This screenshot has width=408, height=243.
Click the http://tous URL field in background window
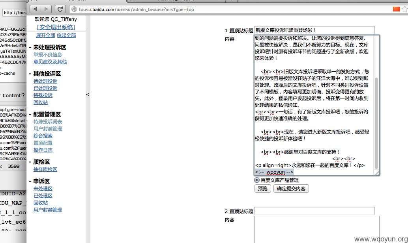[x=15, y=13]
